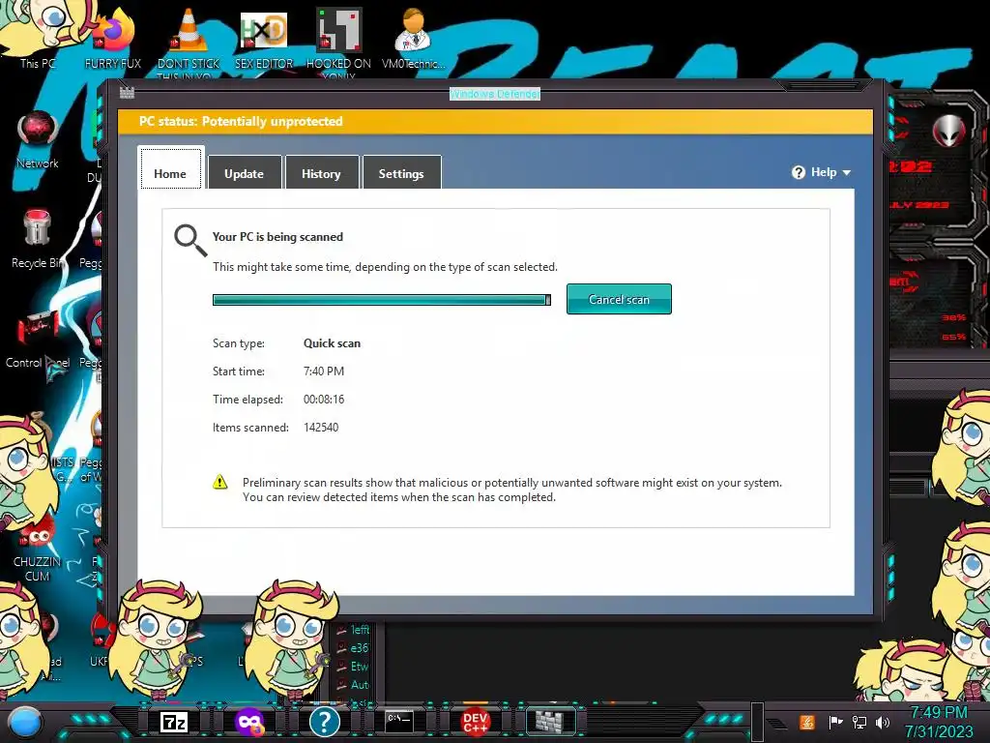990x743 pixels.
Task: Open the question mark Help taskbar icon
Action: pyautogui.click(x=325, y=722)
